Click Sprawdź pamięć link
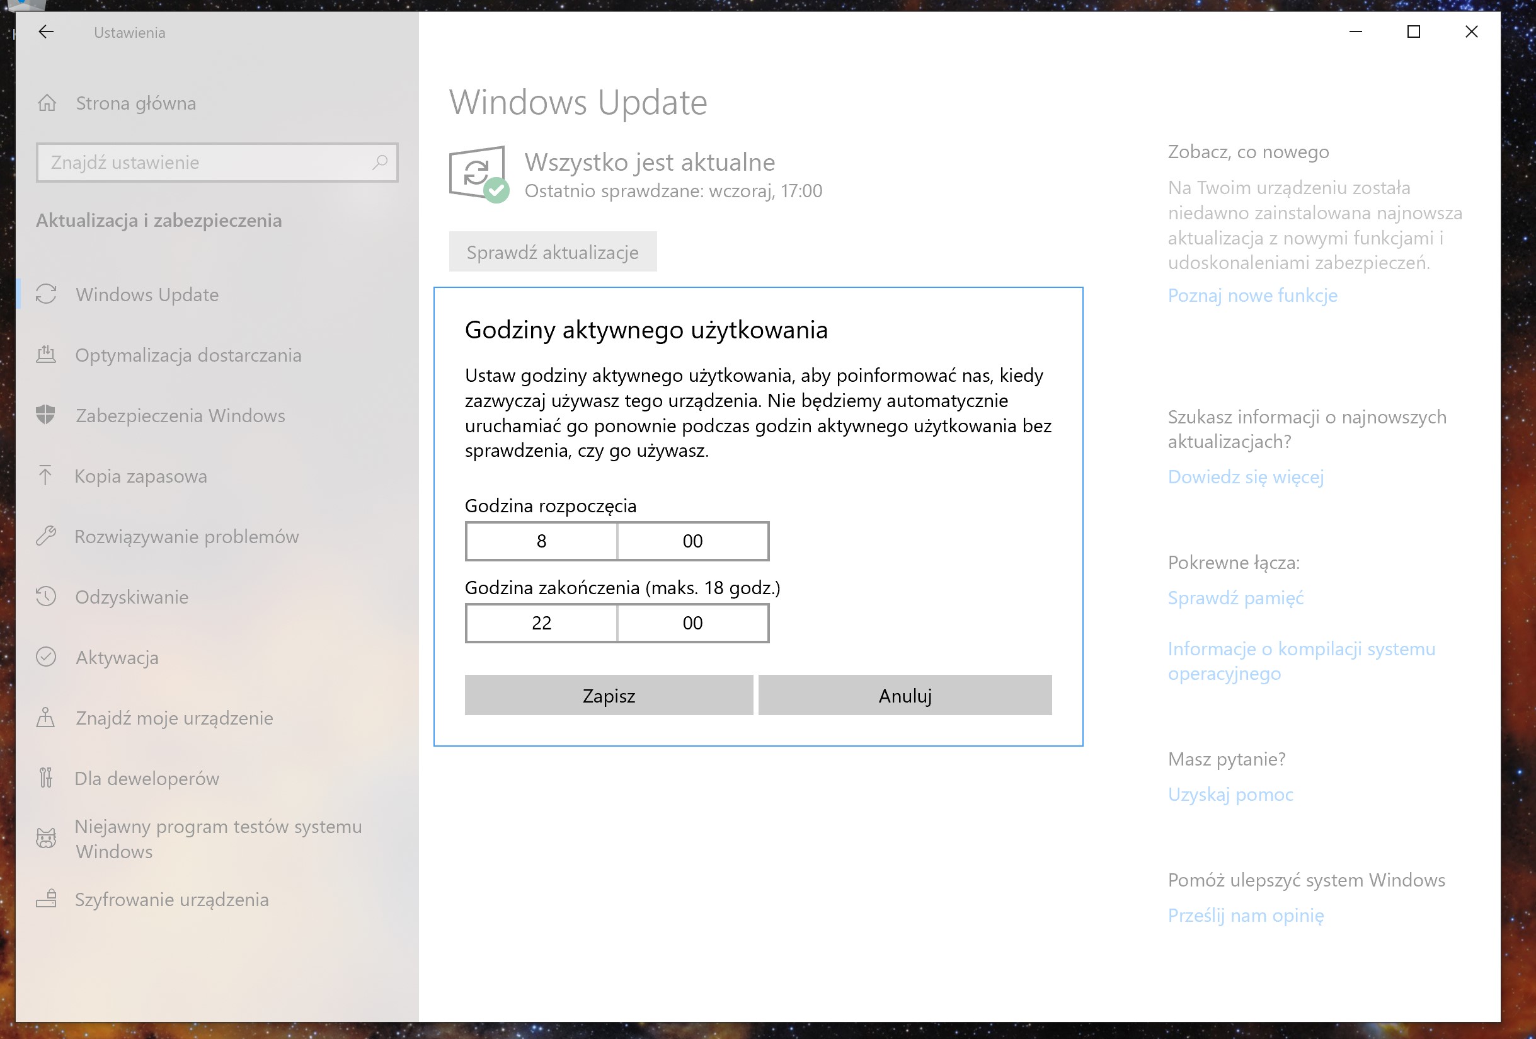The width and height of the screenshot is (1536, 1039). 1235,597
